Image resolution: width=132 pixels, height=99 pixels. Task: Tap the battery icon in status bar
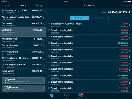pyautogui.click(x=130, y=1)
